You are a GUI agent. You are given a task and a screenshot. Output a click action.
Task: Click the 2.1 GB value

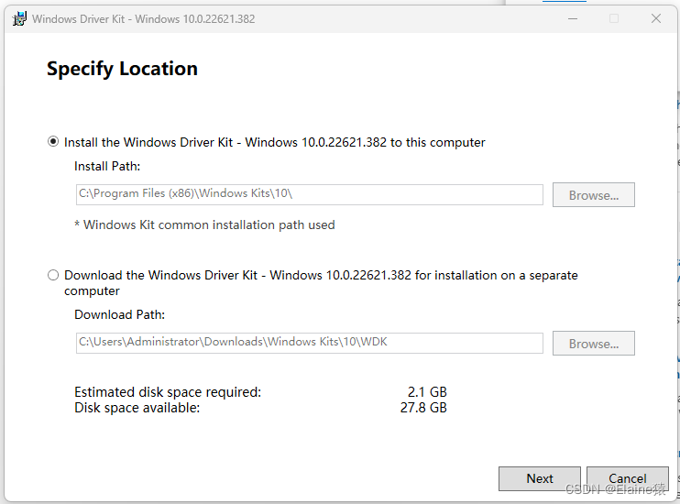(427, 392)
